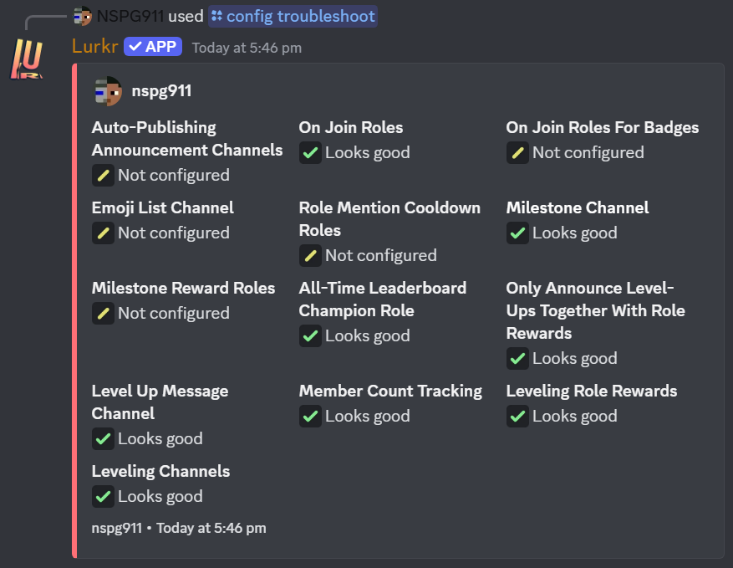
Task: Click check icon under Level Up Message Channel
Action: click(x=104, y=439)
